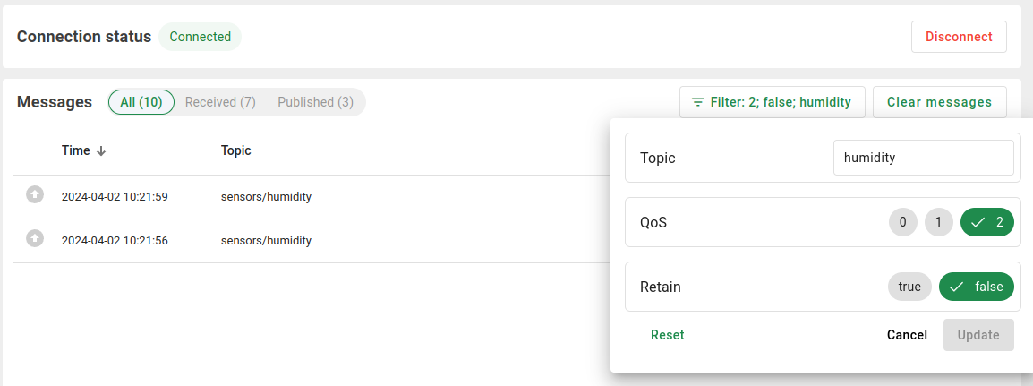
Task: Cancel the filter dialog
Action: pos(907,335)
